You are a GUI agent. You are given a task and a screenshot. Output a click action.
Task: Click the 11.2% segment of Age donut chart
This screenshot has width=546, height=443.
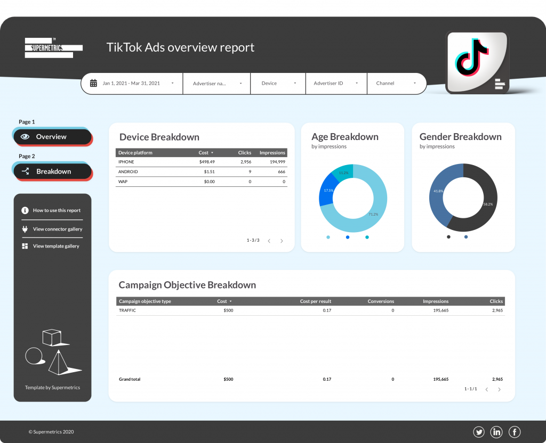pyautogui.click(x=344, y=172)
